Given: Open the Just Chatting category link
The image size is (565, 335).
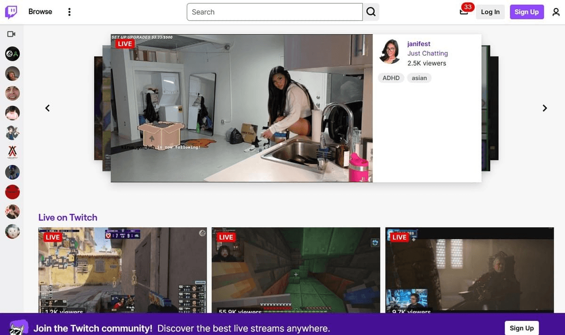Looking at the screenshot, I should (428, 53).
